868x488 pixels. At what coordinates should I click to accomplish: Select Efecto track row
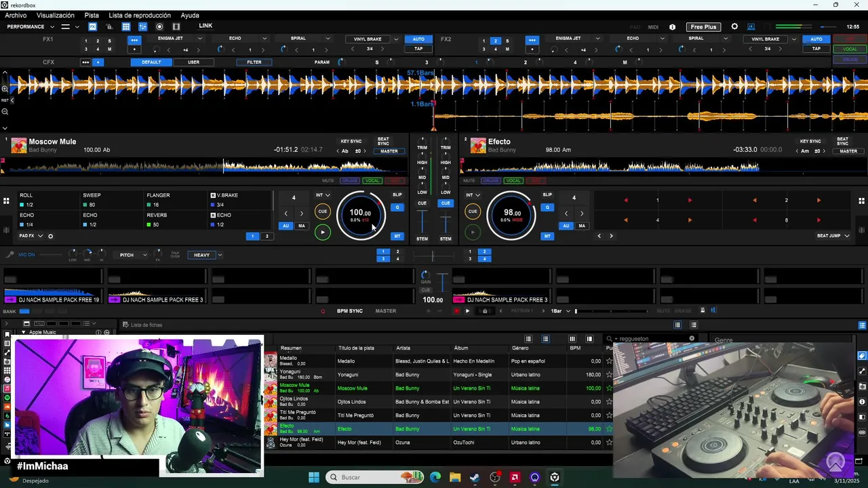pyautogui.click(x=438, y=429)
